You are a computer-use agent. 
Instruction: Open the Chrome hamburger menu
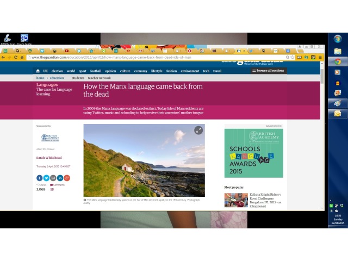click(x=320, y=57)
